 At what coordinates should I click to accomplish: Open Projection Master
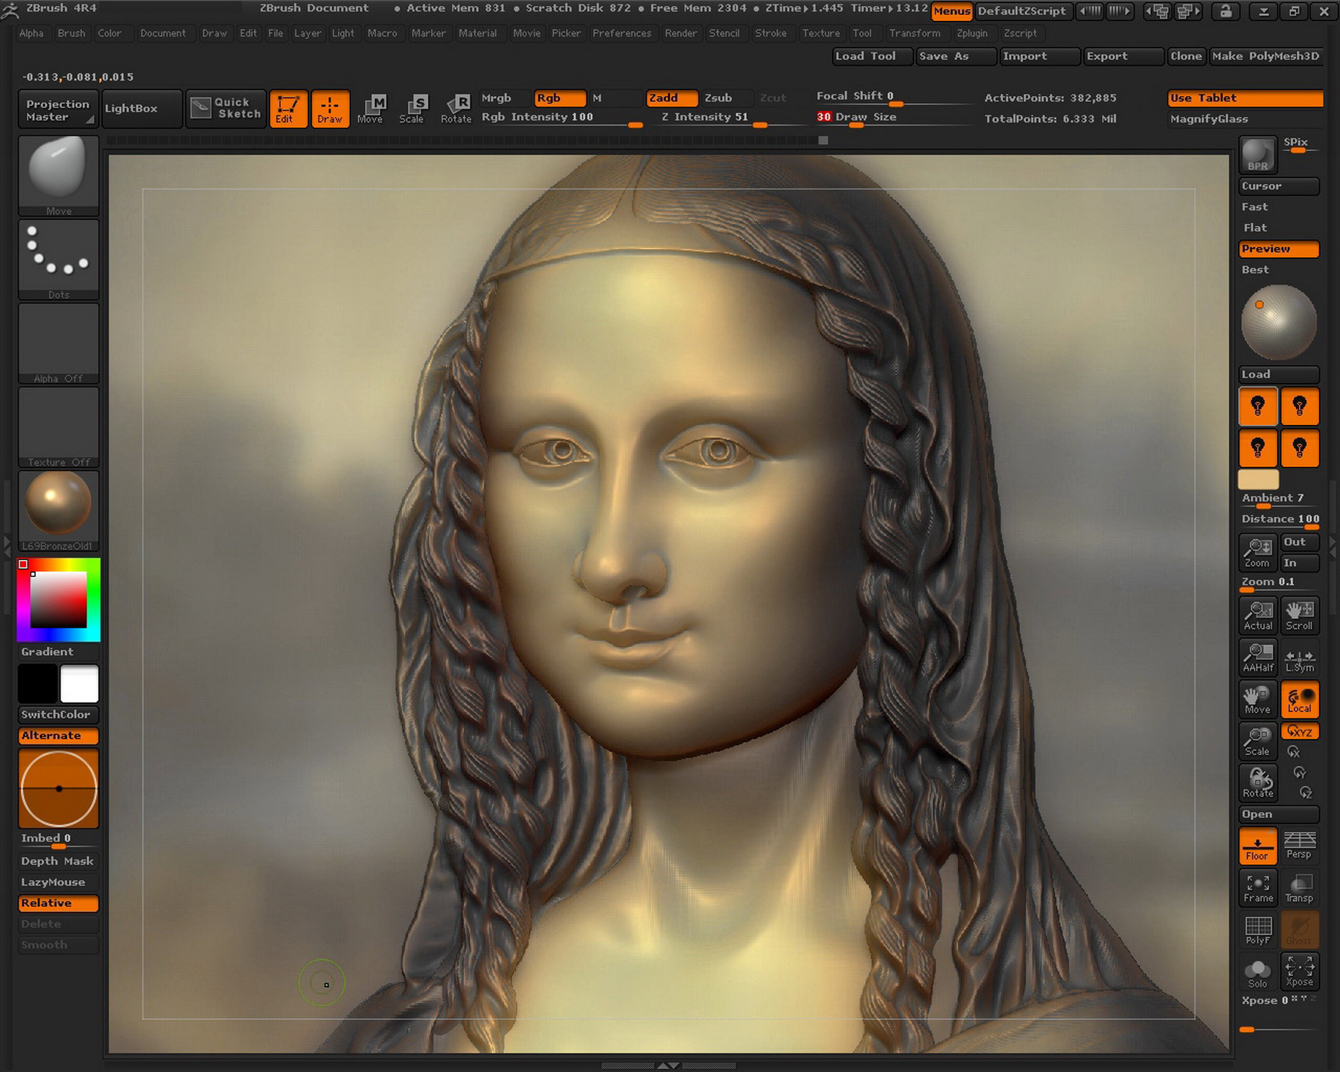(58, 109)
